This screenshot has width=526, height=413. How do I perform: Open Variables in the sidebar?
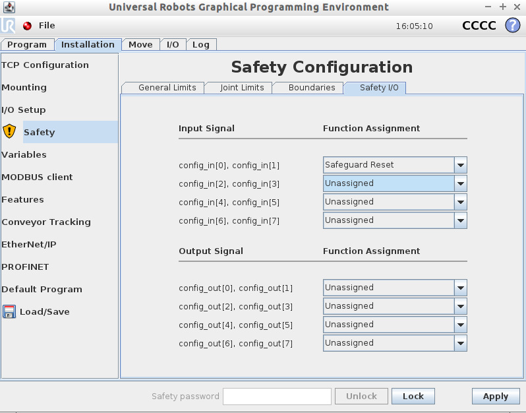24,154
